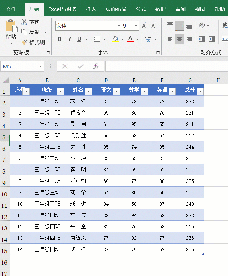Screen dimensions: 228x276
Task: Toggle center horizontal alignment
Action: pos(179,39)
